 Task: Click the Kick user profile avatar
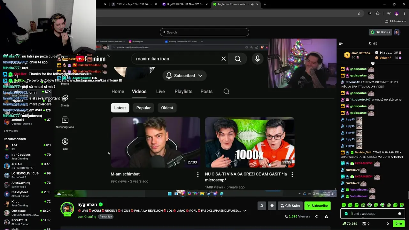tap(397, 32)
